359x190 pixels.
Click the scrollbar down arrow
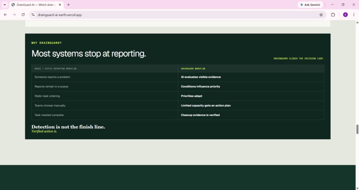click(357, 188)
